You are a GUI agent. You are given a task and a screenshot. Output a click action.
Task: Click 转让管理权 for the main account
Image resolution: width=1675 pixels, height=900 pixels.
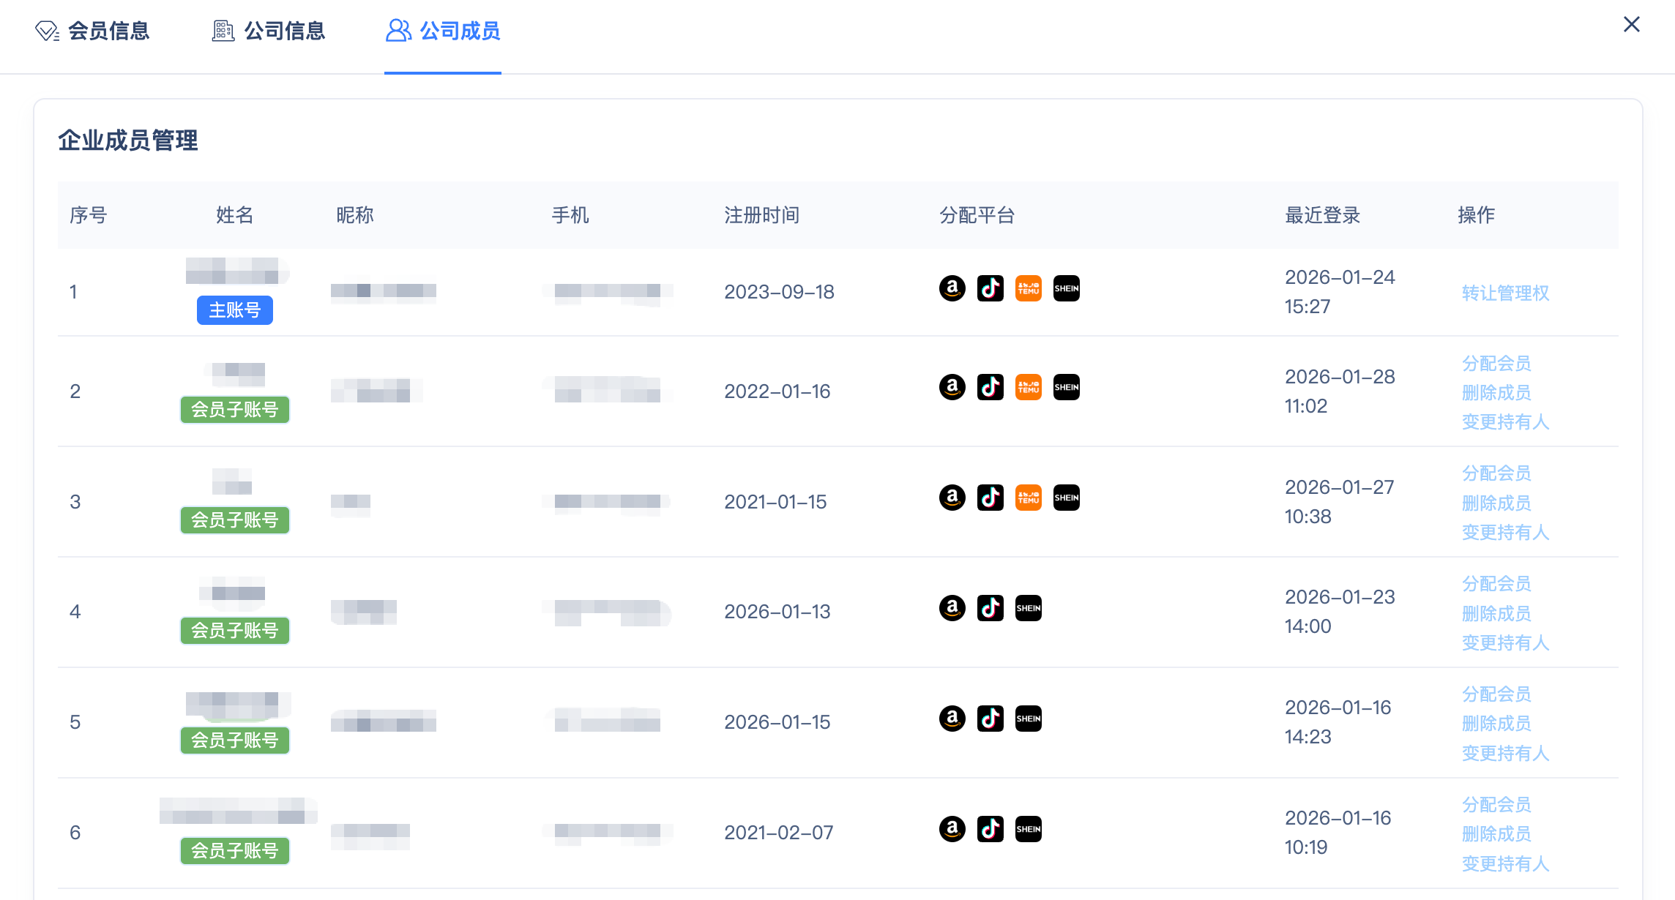pos(1505,293)
